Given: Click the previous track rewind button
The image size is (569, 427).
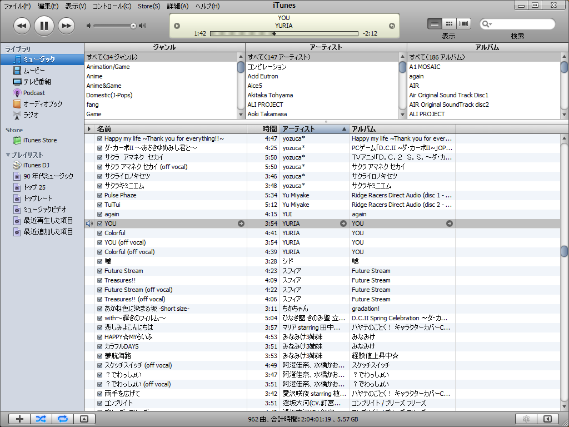Looking at the screenshot, I should tap(22, 26).
